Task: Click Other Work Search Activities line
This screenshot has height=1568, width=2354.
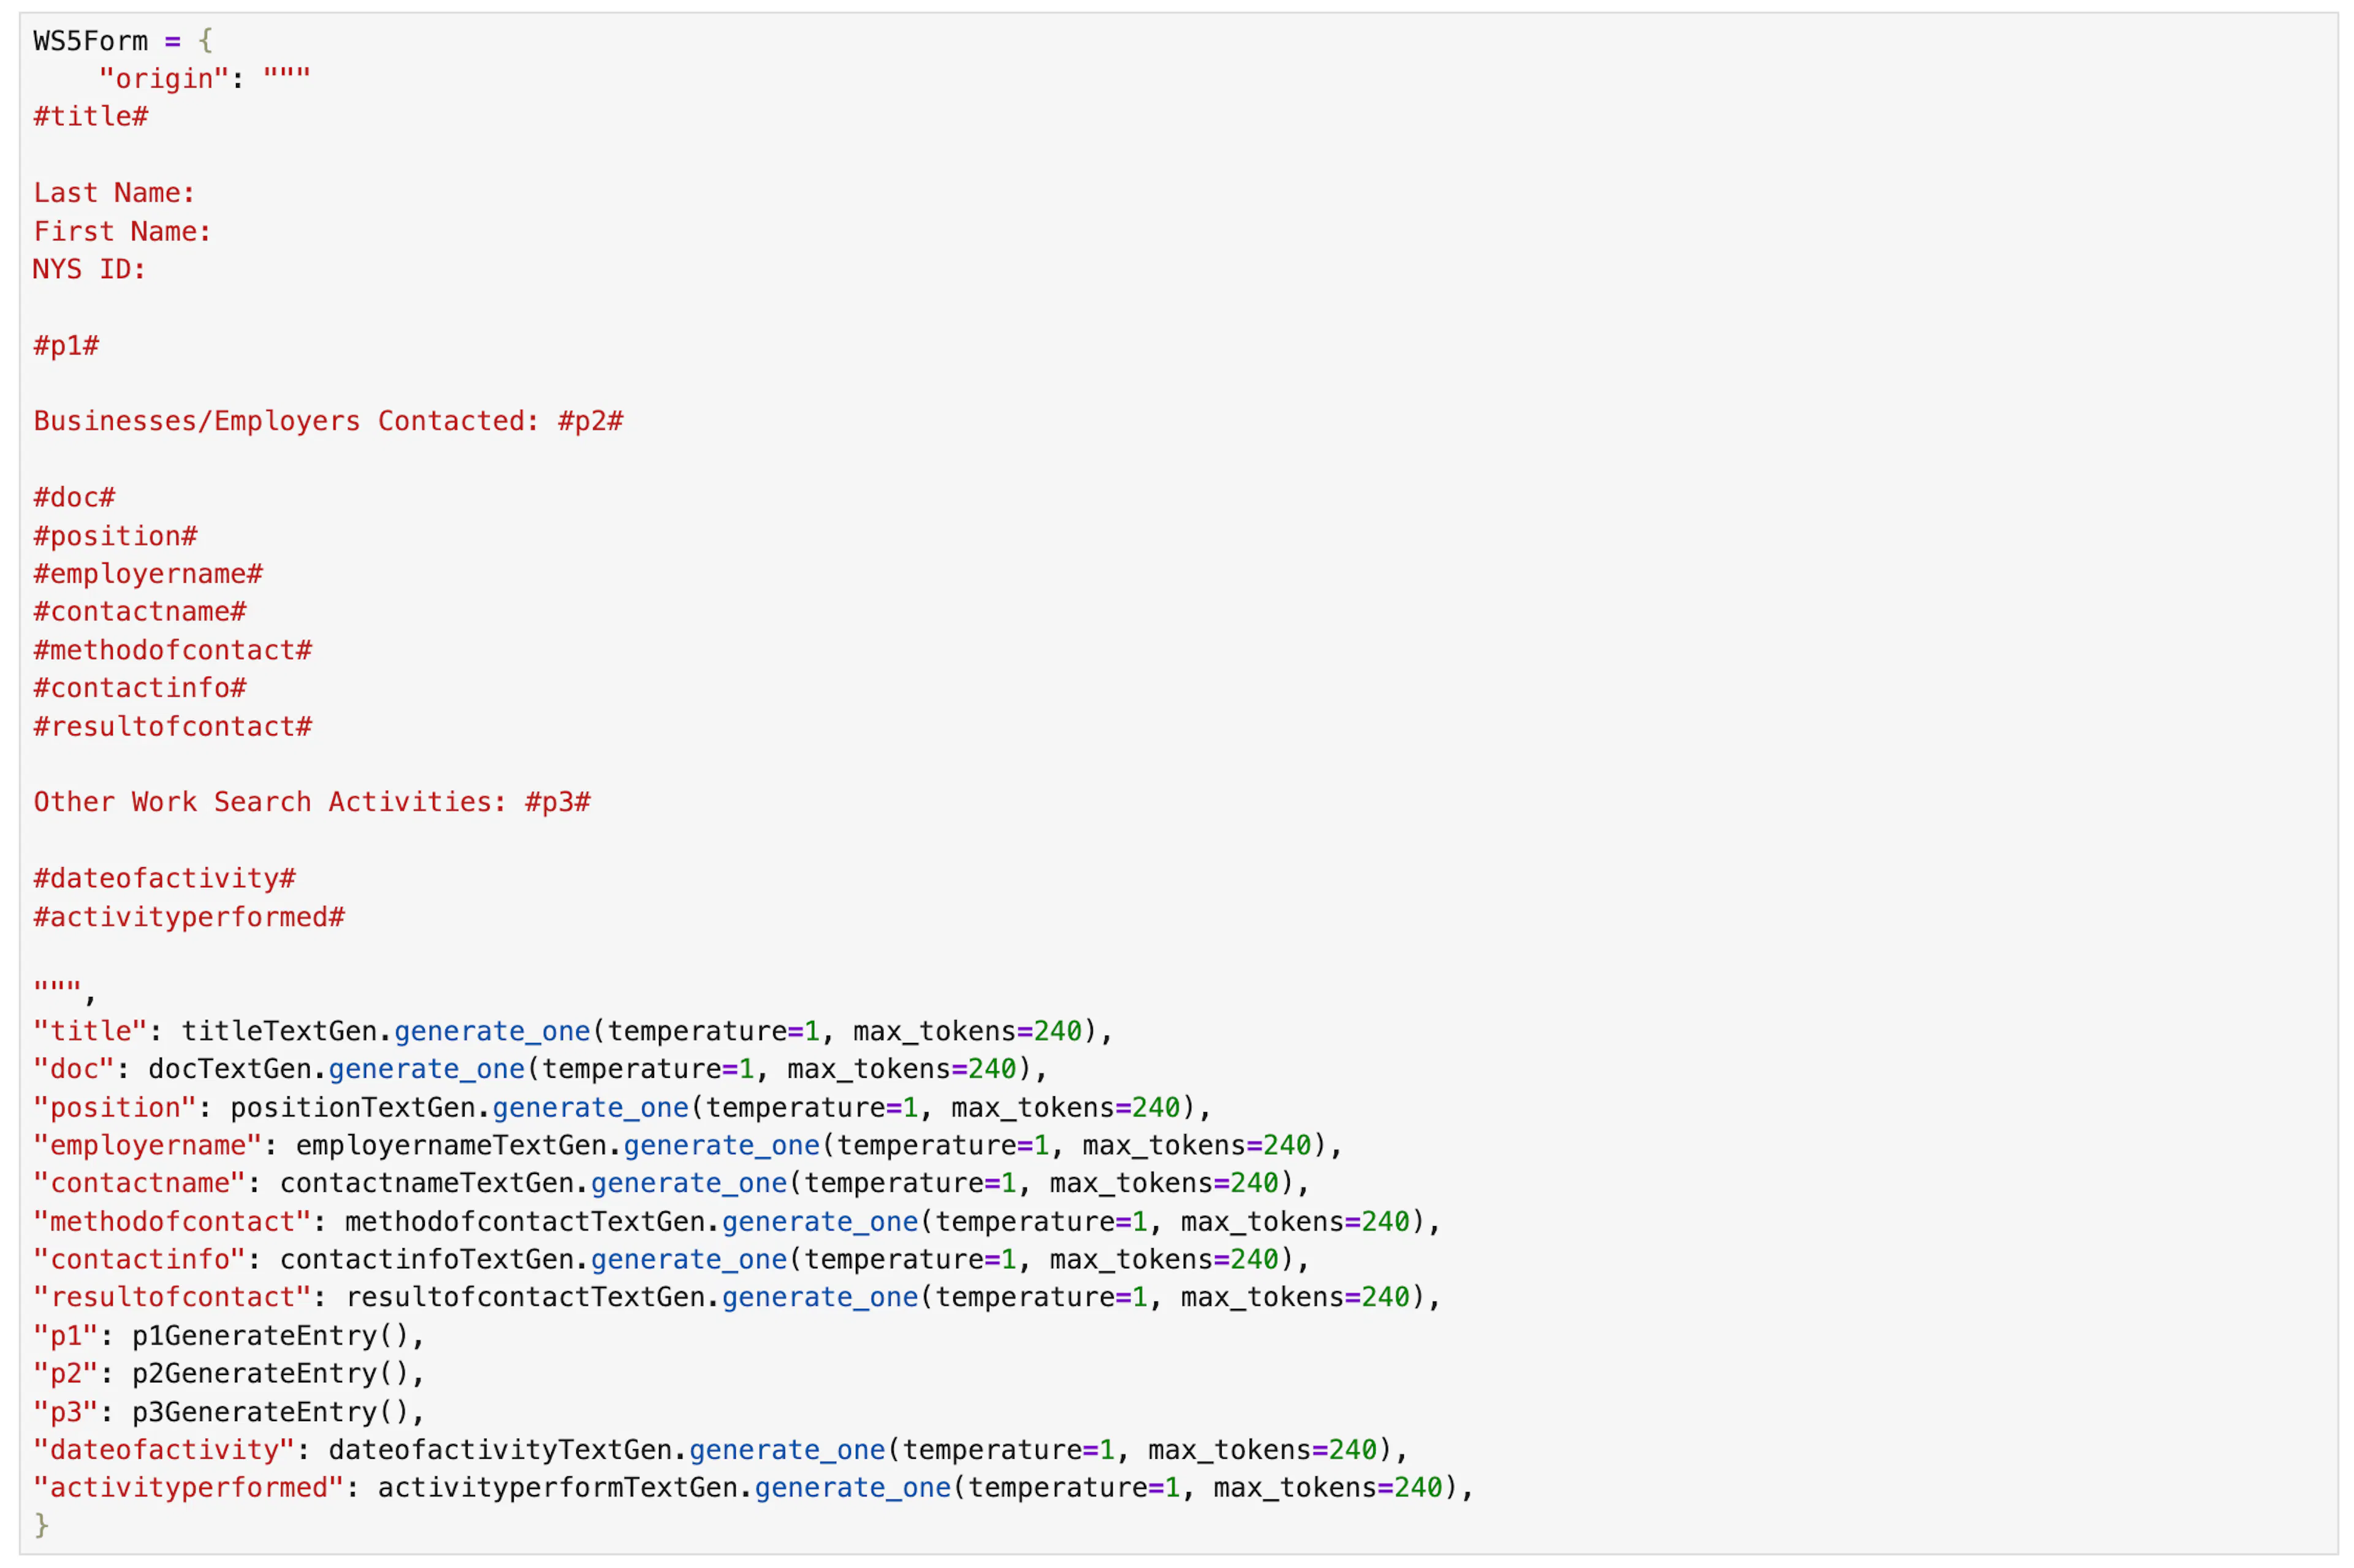Action: pos(312,802)
